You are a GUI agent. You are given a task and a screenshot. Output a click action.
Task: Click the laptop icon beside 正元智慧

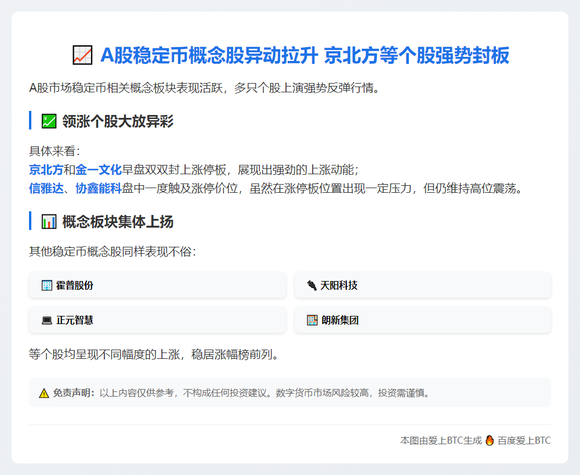click(x=47, y=320)
